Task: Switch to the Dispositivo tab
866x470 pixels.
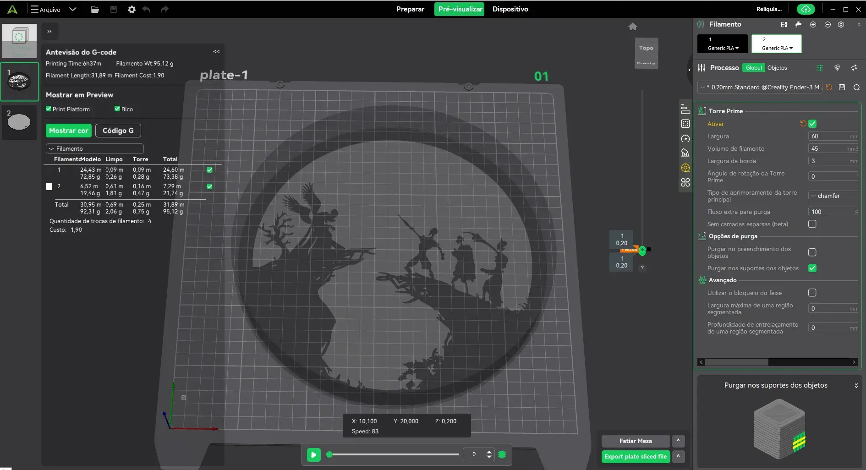Action: 510,9
